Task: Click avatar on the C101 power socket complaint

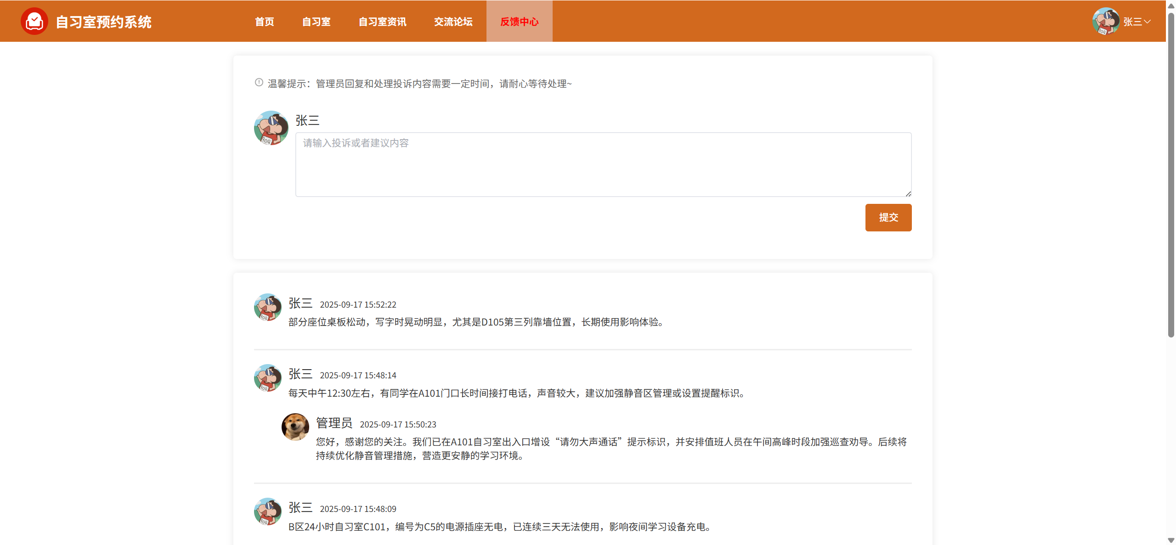Action: (x=267, y=511)
